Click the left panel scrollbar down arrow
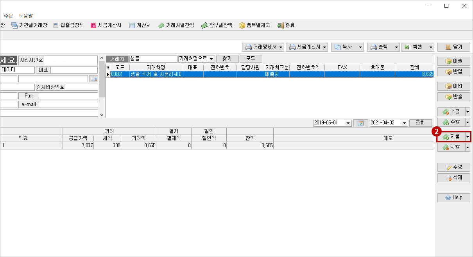Viewport: 473px width, 257px height. 102,115
